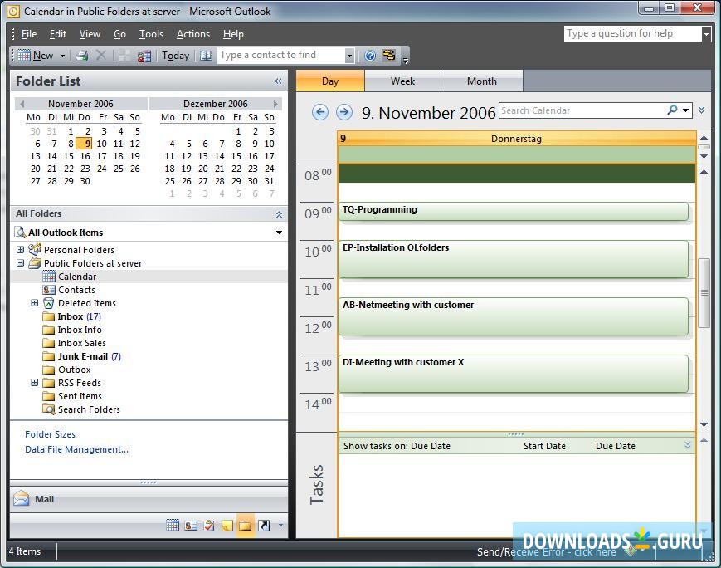Click the New appointment calendar icon
This screenshot has width=721, height=568.
(24, 56)
